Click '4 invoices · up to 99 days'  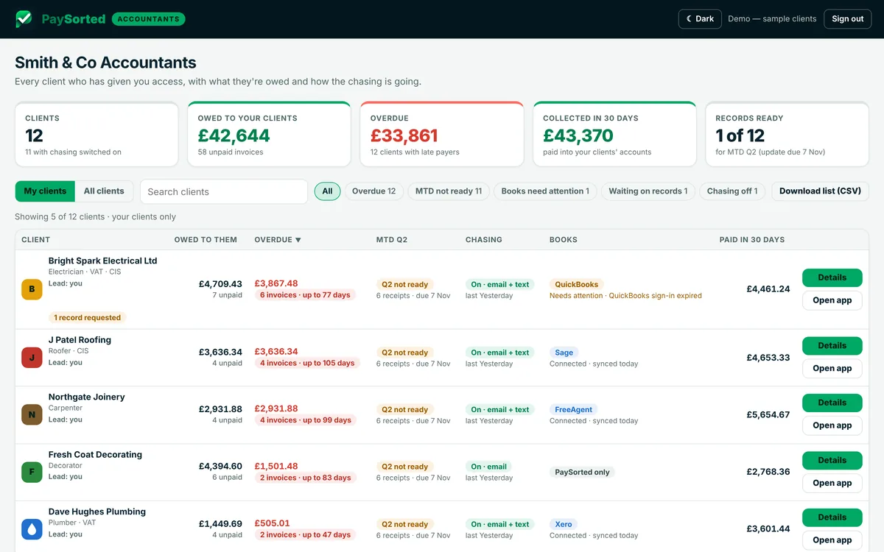pyautogui.click(x=305, y=420)
